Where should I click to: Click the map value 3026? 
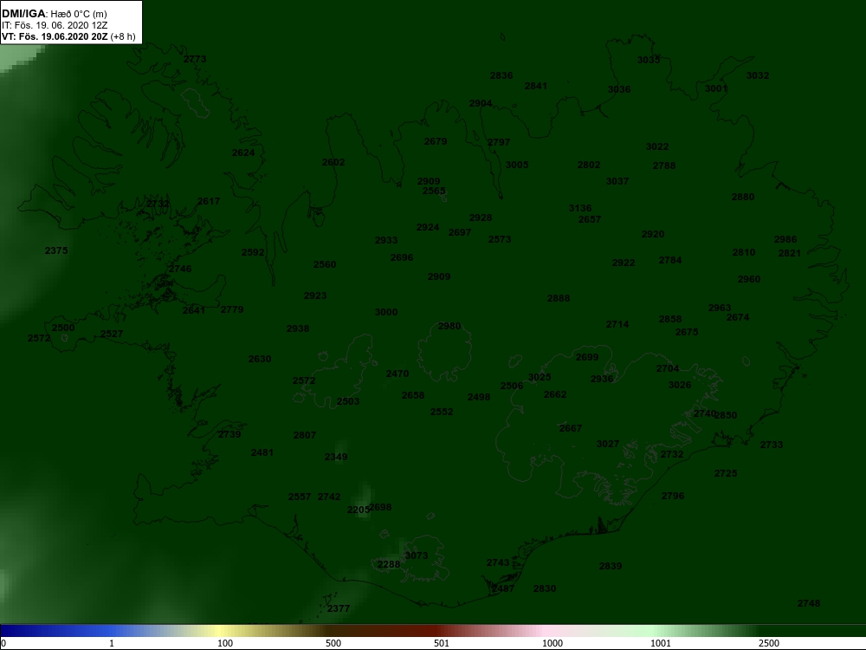tap(680, 386)
